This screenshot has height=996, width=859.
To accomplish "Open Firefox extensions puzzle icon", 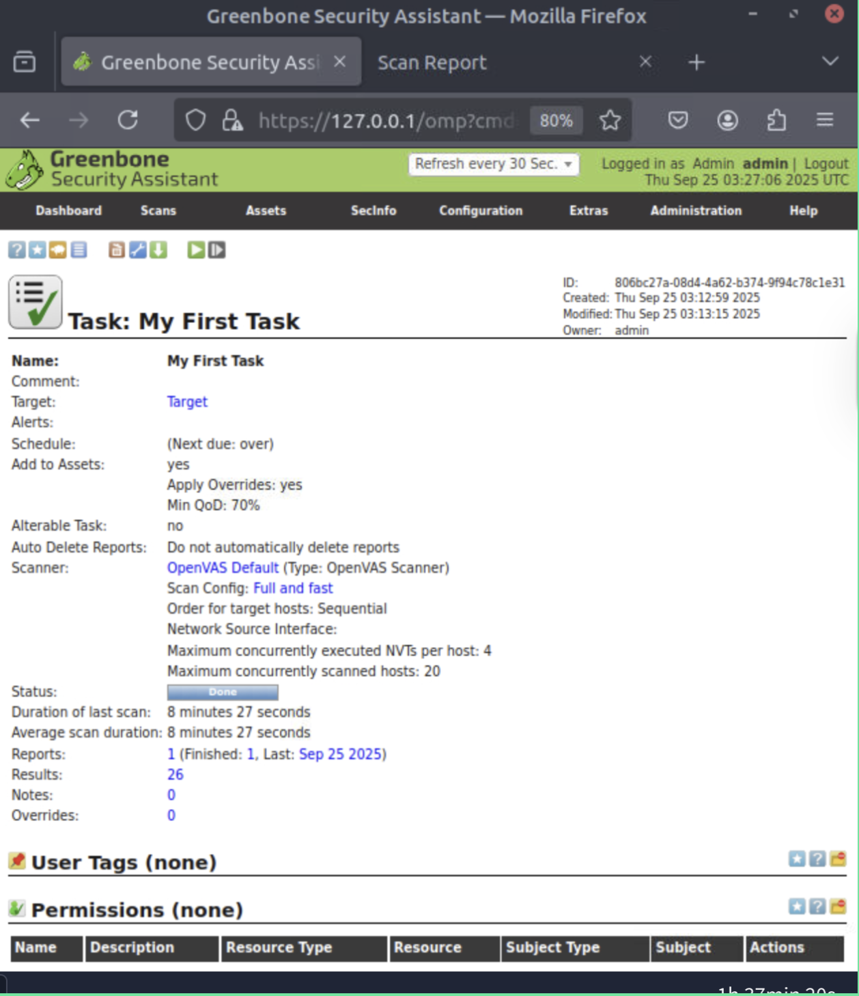I will coord(776,121).
